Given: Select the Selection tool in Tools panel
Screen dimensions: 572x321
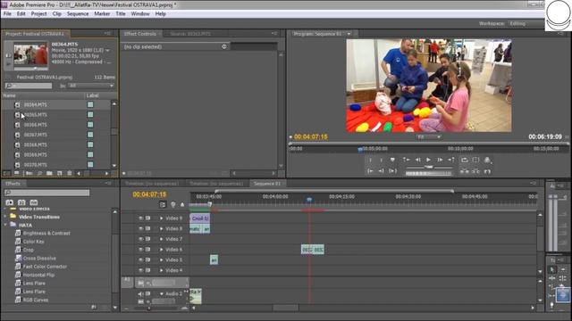Looking at the screenshot, I should tap(552, 269).
